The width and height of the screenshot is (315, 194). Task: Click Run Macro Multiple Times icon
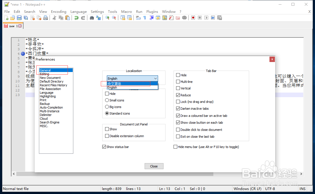coord(213,18)
